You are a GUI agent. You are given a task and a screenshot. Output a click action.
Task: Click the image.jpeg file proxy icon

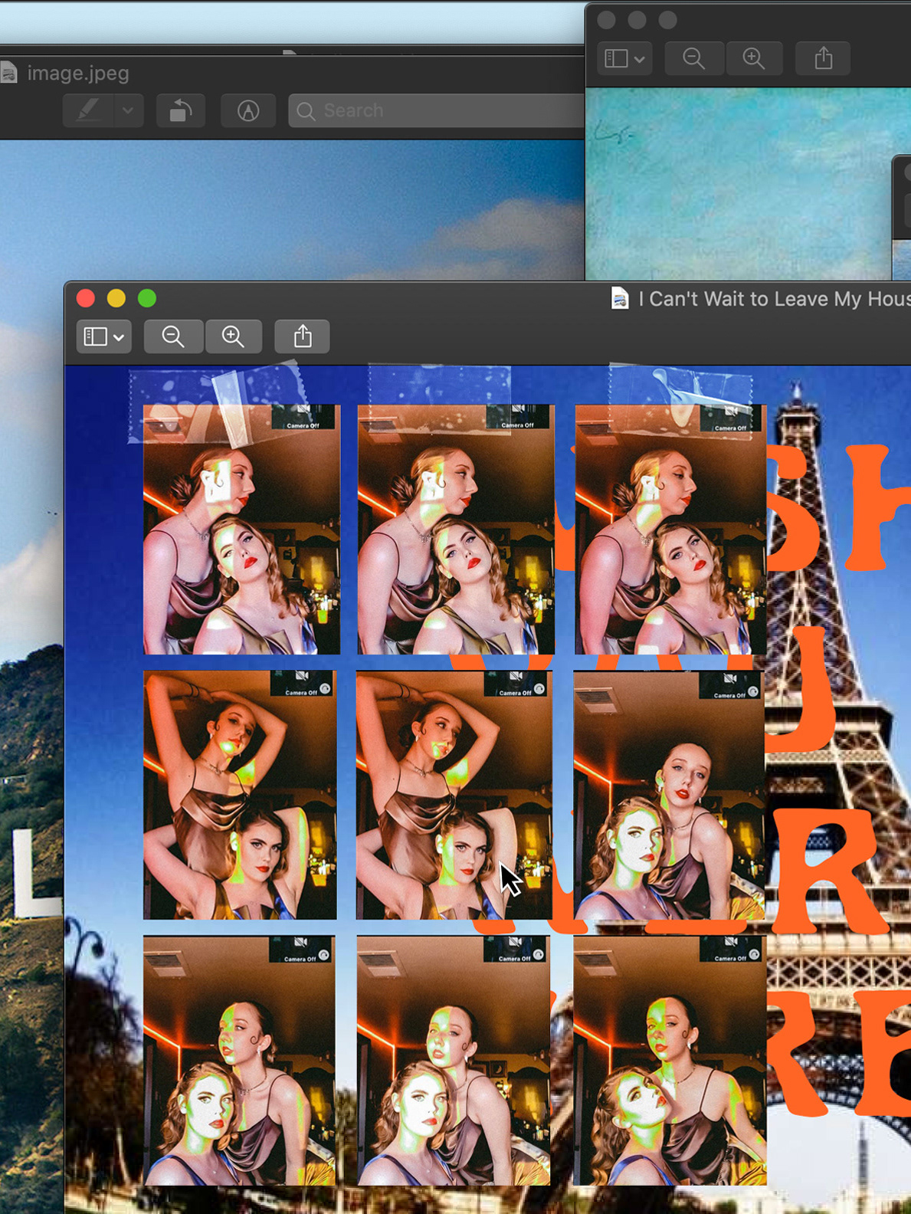coord(8,73)
